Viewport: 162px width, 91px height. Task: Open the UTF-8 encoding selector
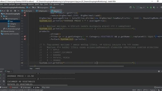pyautogui.click(x=146, y=90)
